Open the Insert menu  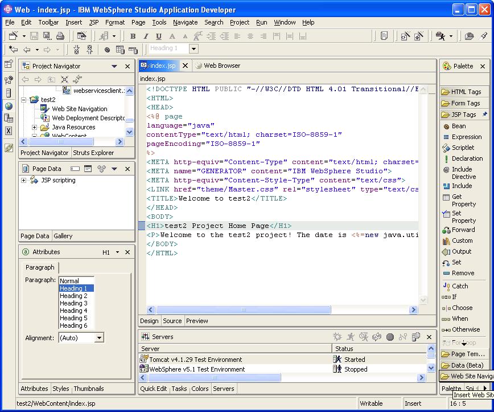tap(73, 22)
